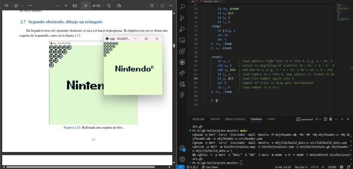Open PDF viewer settings and more menu
Viewport: 353px width, 169px height.
pyautogui.click(x=170, y=6)
